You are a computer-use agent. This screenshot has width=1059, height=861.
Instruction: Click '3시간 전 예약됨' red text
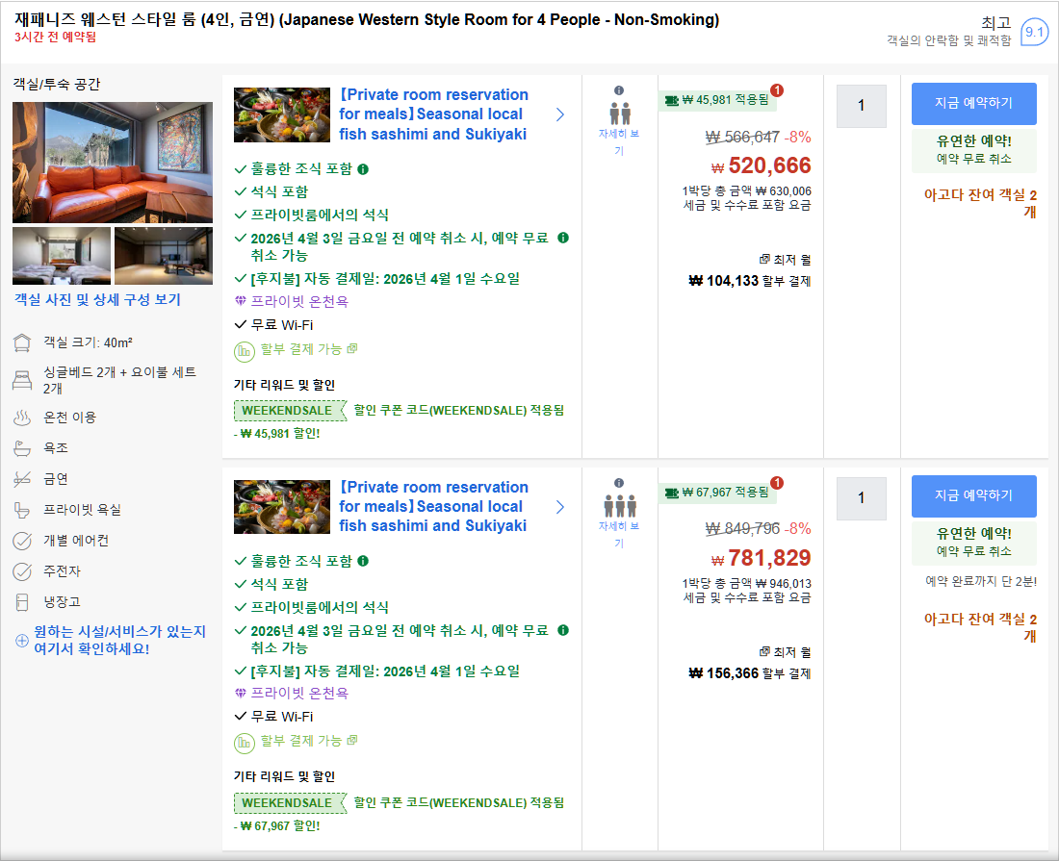point(56,38)
